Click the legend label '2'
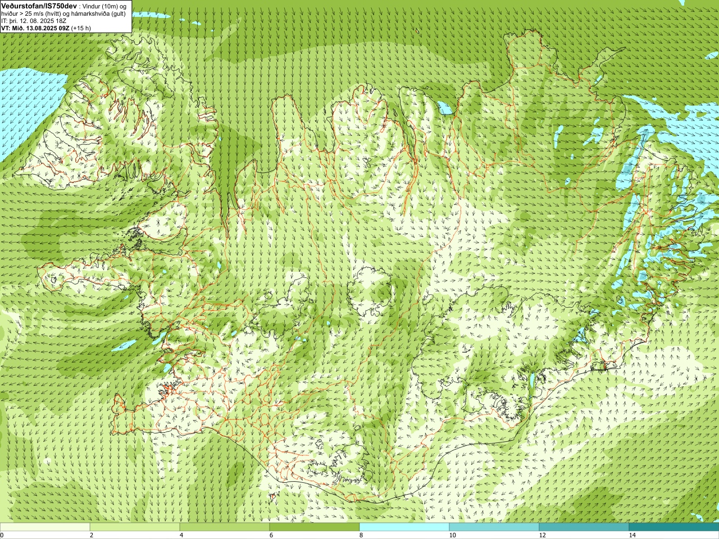Screen dimensions: 719x539 click(x=92, y=535)
